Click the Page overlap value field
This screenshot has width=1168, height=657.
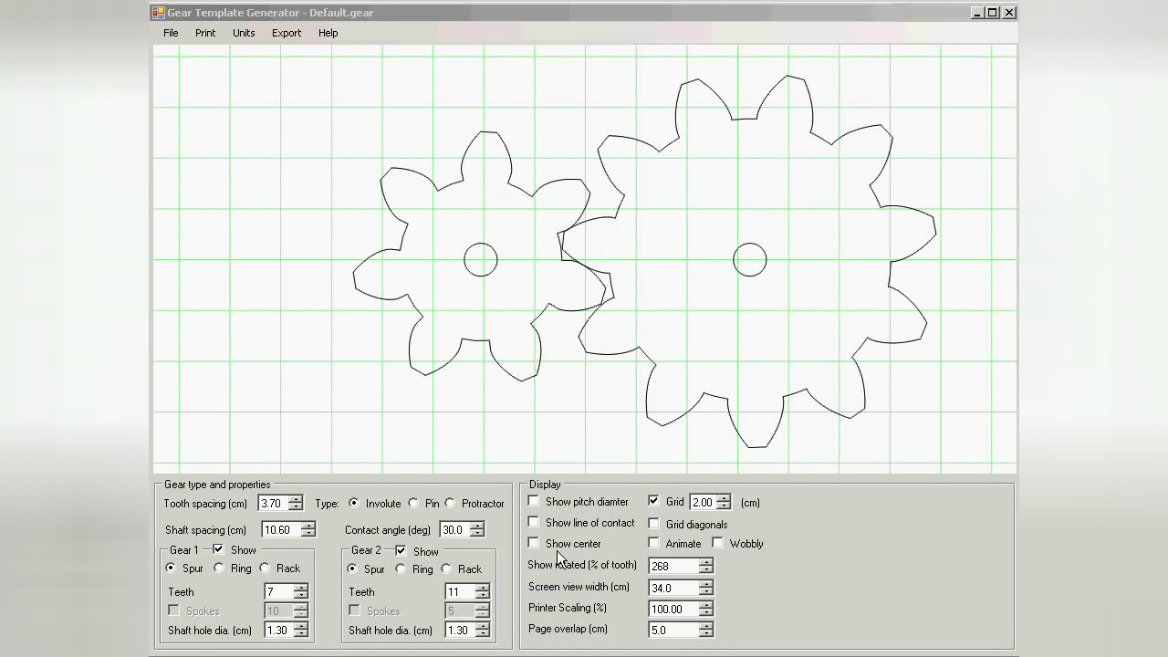click(673, 630)
